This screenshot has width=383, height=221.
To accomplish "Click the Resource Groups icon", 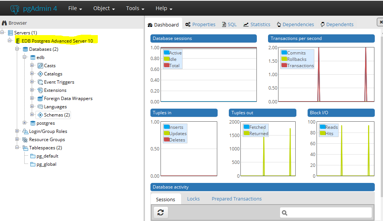I will [x=25, y=140].
